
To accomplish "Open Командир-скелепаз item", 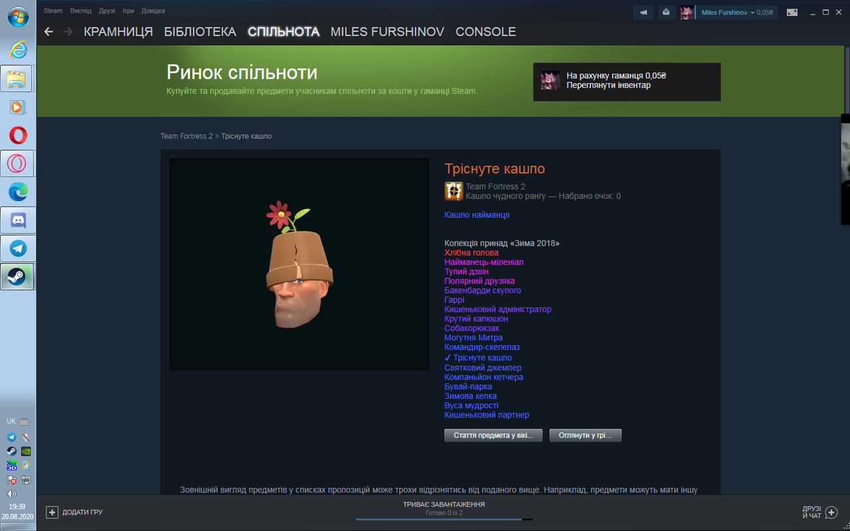I will [482, 347].
